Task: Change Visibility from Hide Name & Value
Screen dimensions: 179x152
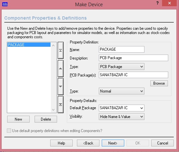Action: [x=122, y=116]
